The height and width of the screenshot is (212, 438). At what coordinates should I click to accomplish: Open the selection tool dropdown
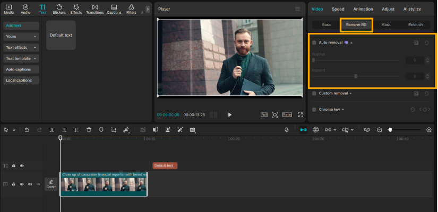tap(14, 130)
